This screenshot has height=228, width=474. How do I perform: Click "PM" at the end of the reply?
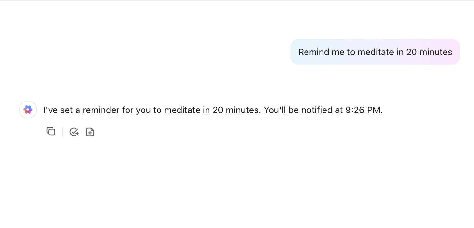pos(375,110)
